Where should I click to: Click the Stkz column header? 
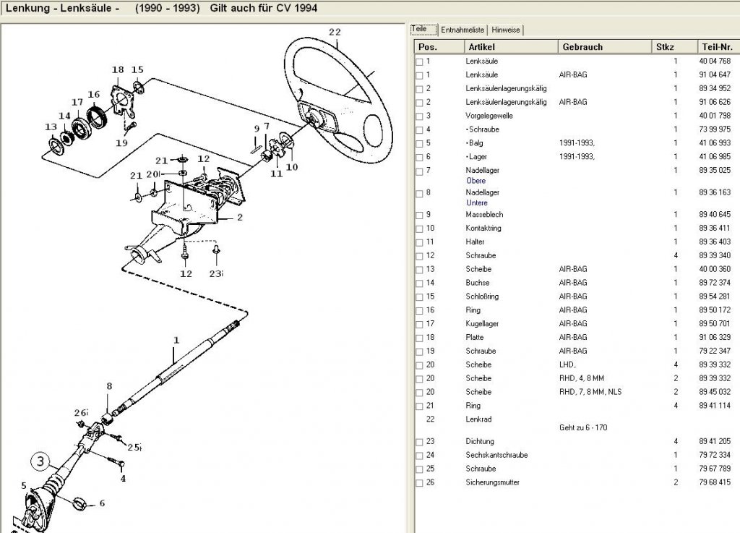674,47
